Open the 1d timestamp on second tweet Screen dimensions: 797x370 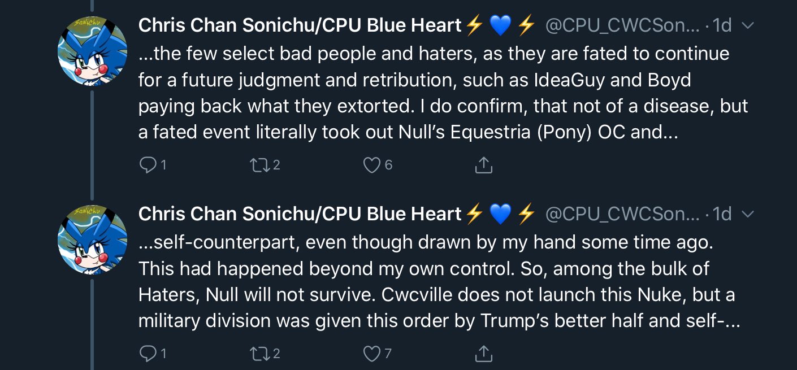(x=722, y=214)
